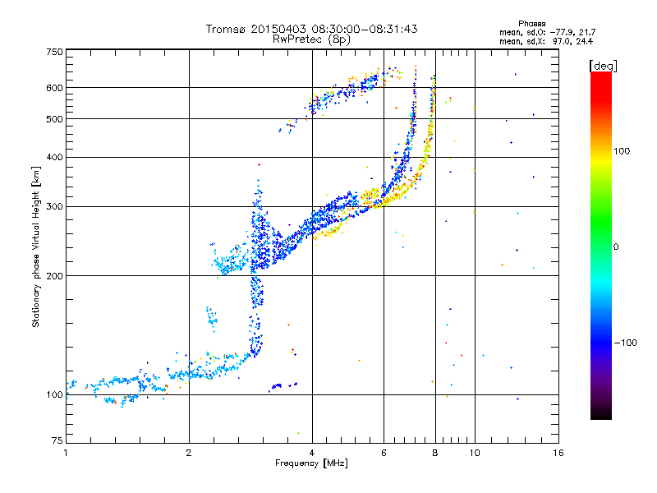Click the y-axis label '500'

point(54,119)
